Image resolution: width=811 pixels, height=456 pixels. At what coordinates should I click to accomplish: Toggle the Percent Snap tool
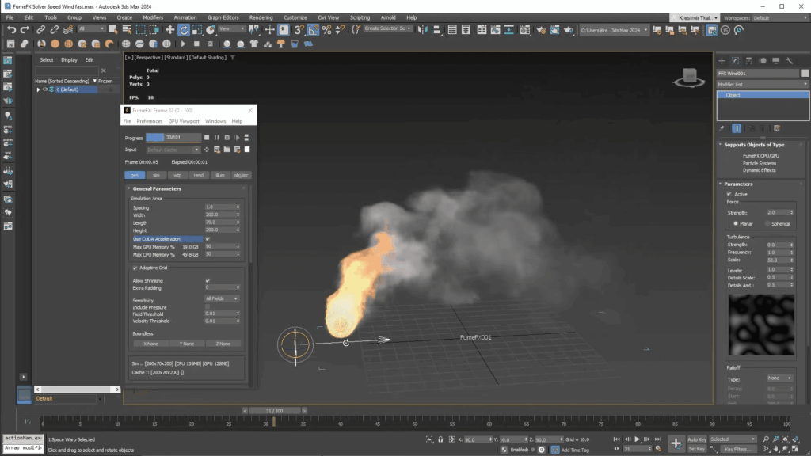(x=326, y=30)
